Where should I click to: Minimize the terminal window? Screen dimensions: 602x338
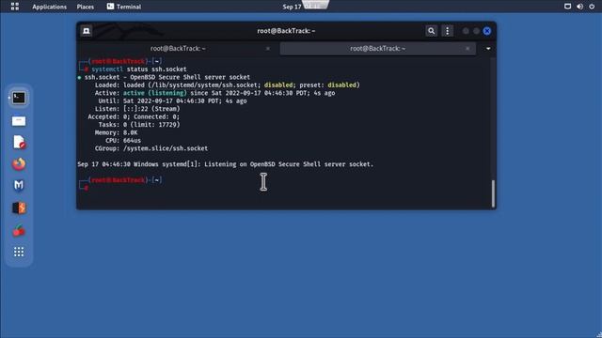click(x=466, y=31)
